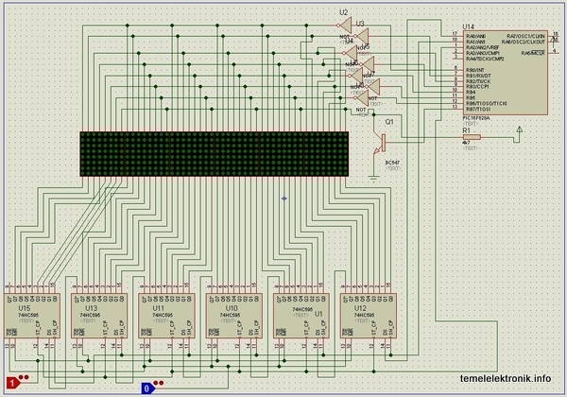567x397 pixels.
Task: Select the LED dot matrix display
Action: [x=215, y=154]
